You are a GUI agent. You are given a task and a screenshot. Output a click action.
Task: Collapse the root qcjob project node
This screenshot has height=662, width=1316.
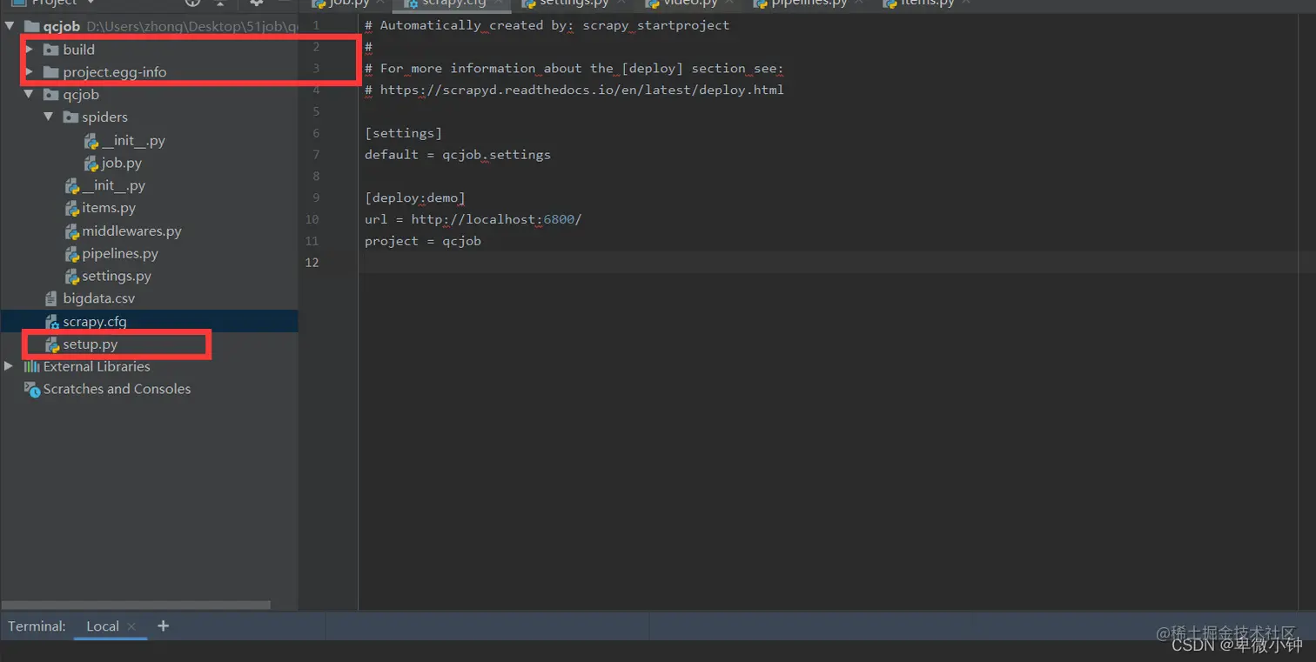10,27
